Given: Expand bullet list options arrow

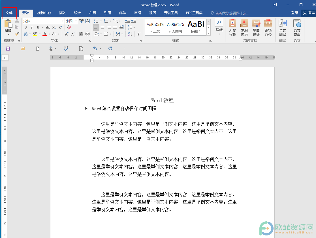Looking at the screenshot, I should 101,21.
